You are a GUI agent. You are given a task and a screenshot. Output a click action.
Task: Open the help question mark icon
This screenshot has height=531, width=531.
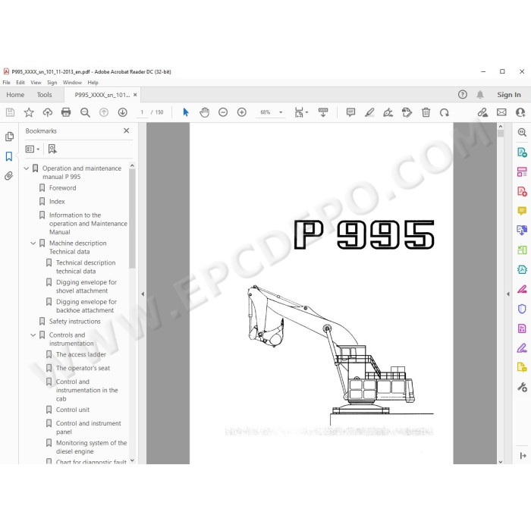pyautogui.click(x=463, y=95)
